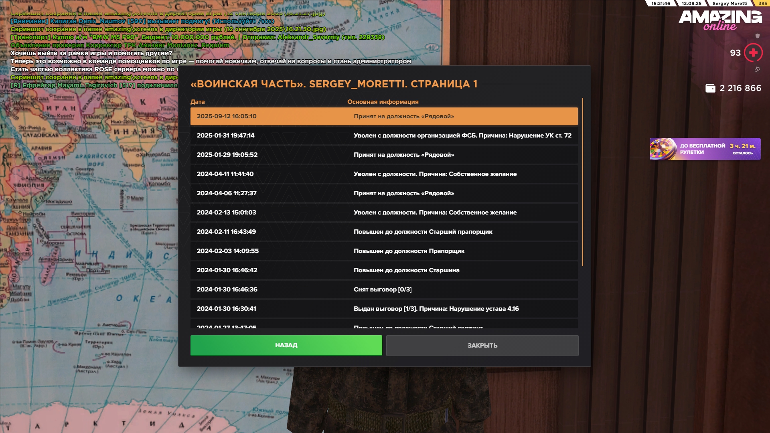Screen dimensions: 770x433
Task: Select the Снят выговор [0/3] row
Action: pyautogui.click(x=384, y=289)
